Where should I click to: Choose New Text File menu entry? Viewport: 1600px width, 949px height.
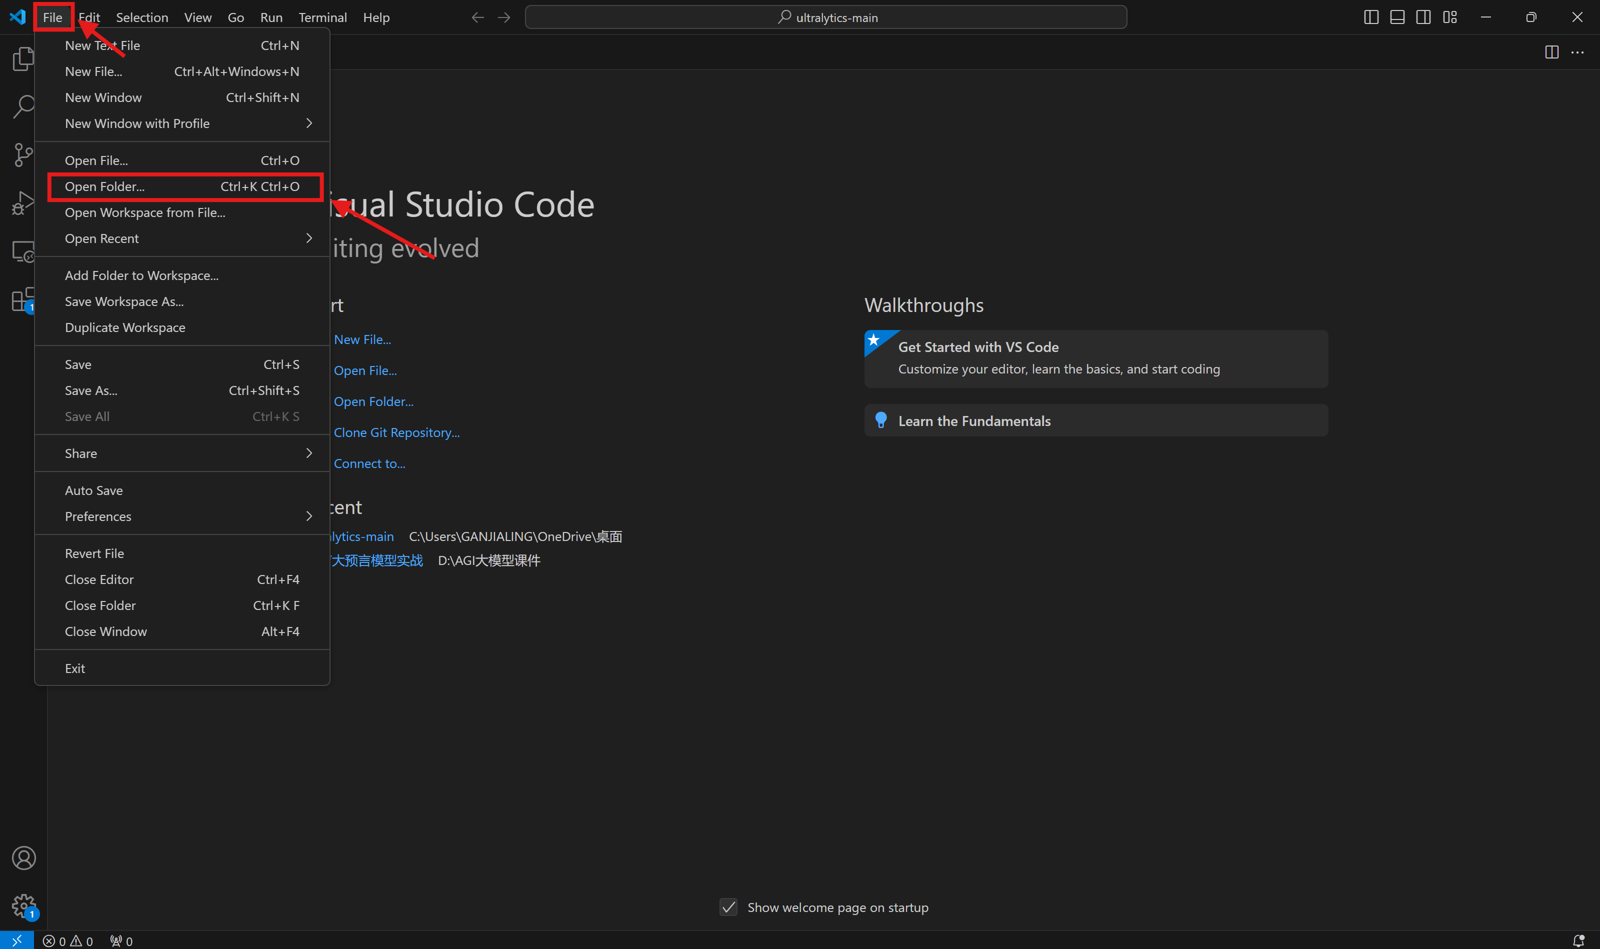click(x=182, y=45)
